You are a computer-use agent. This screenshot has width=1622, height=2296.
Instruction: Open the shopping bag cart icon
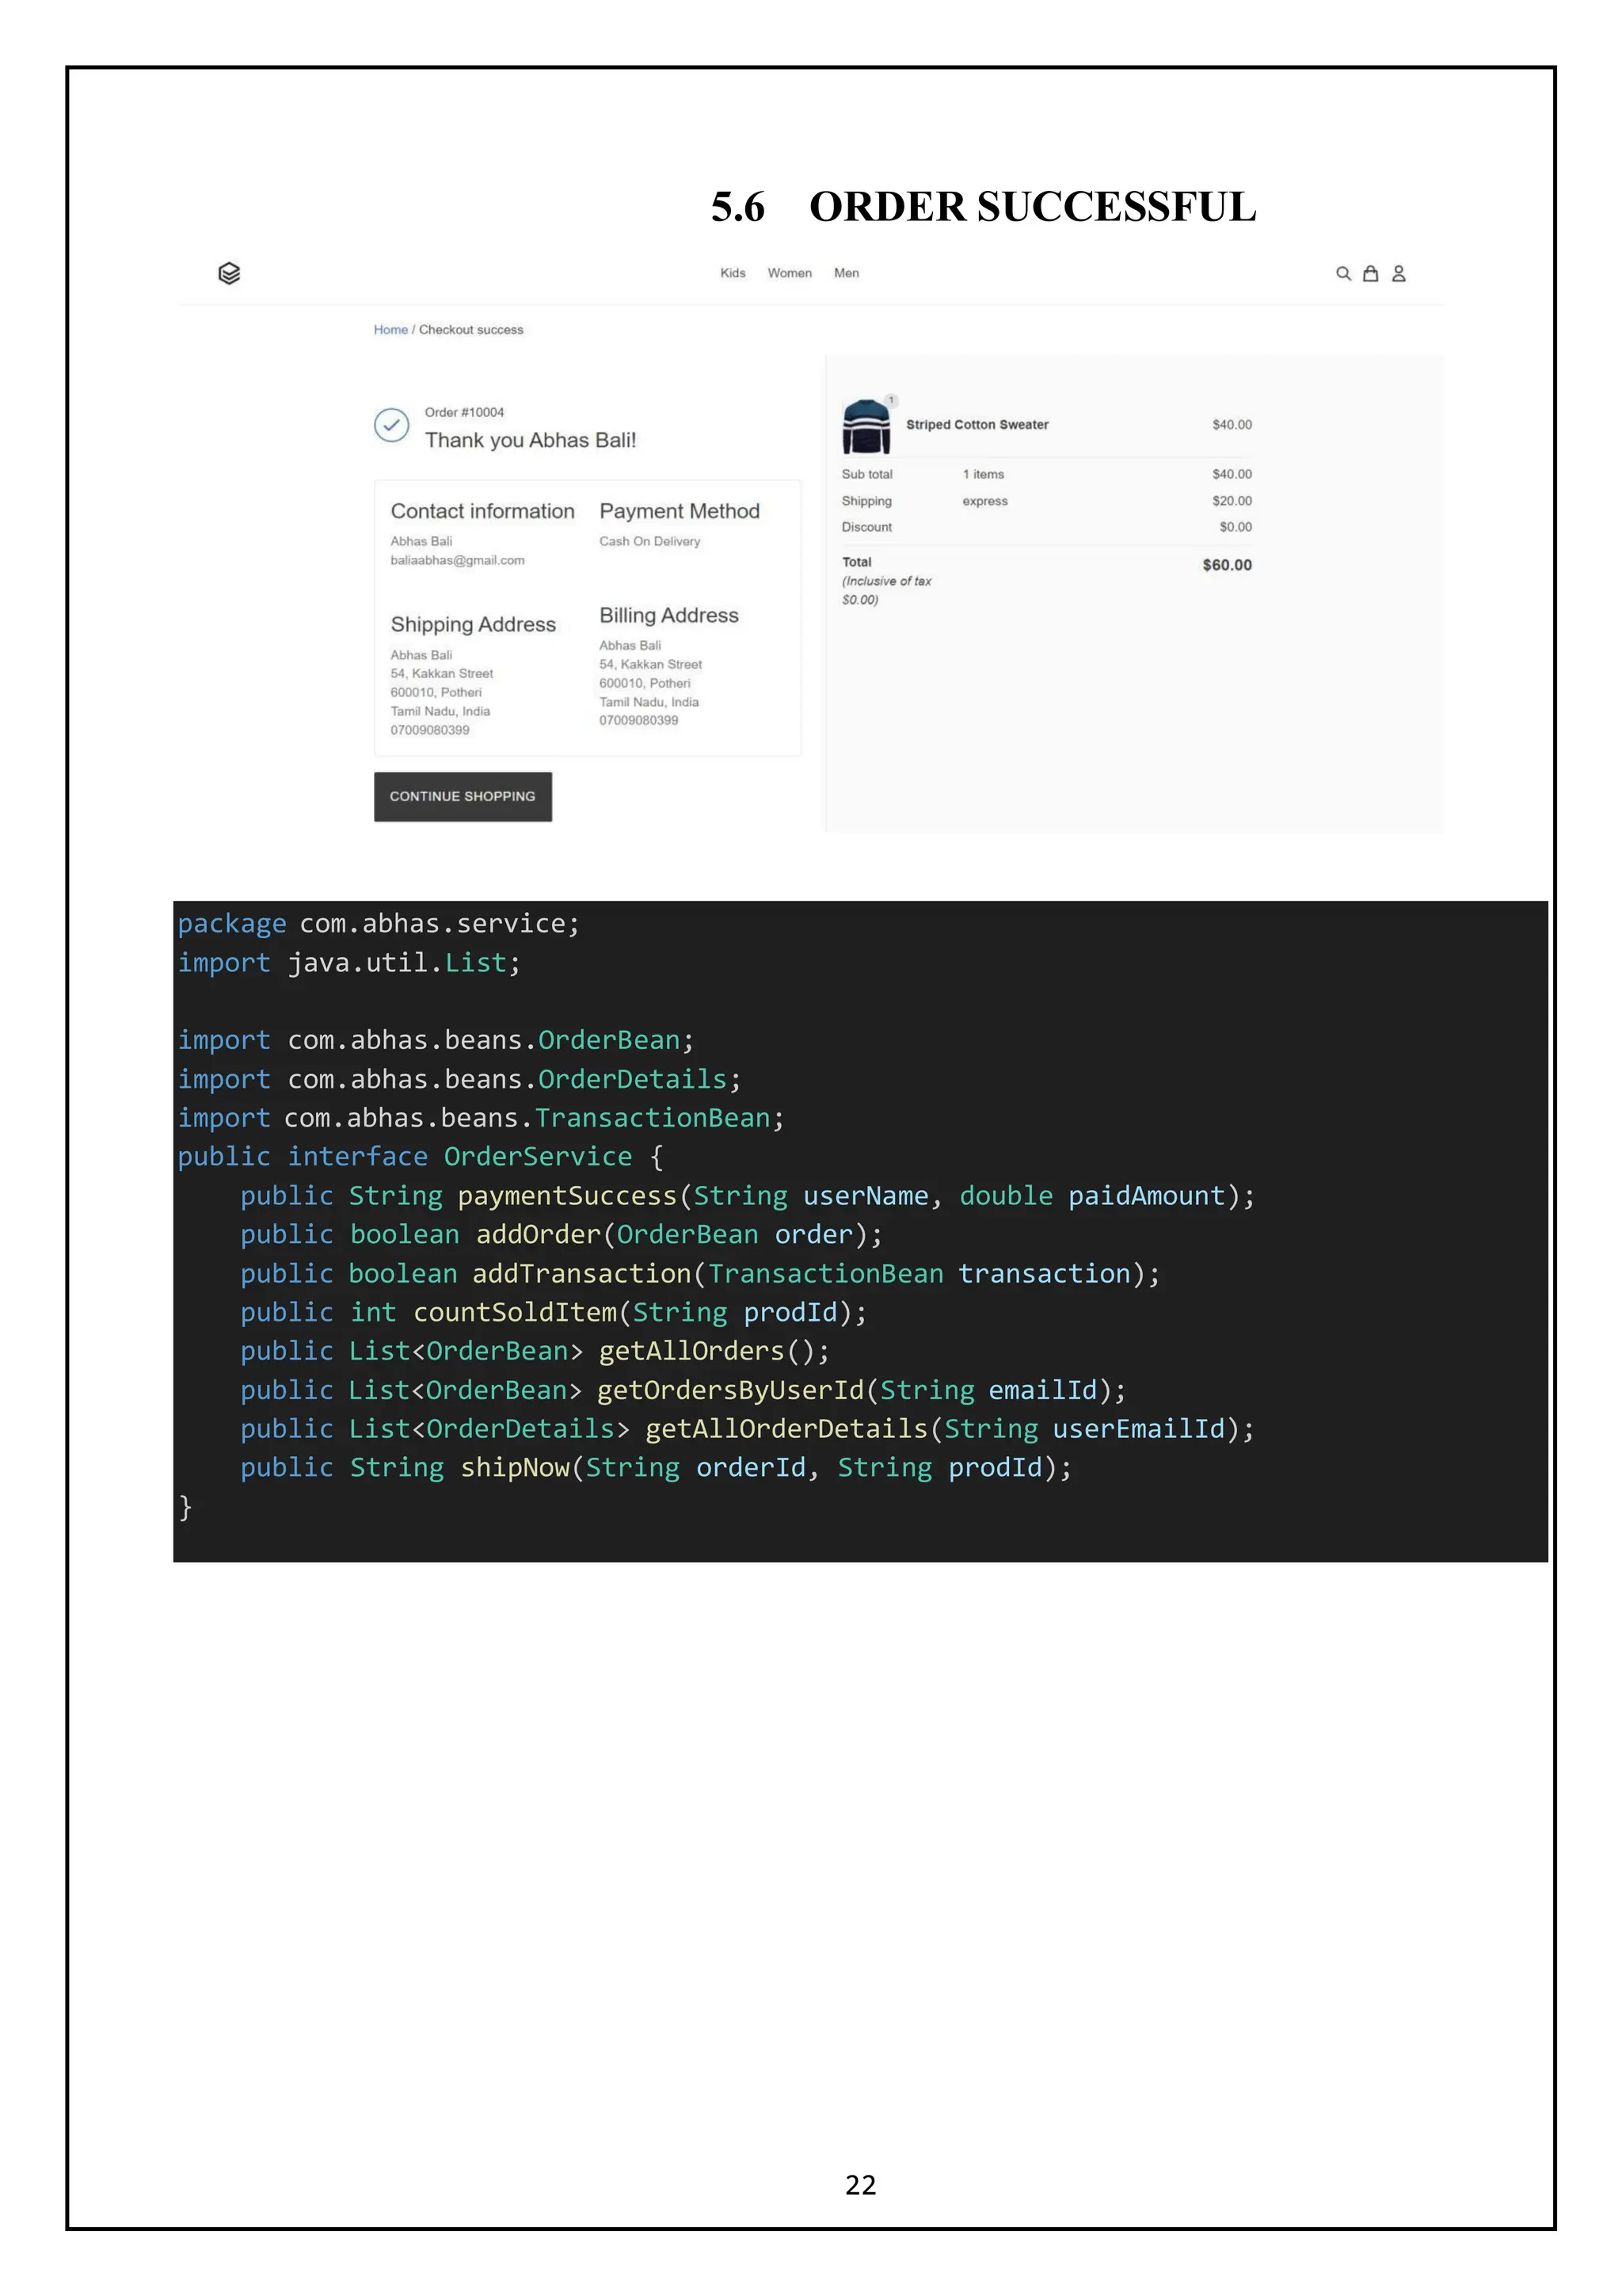coord(1370,273)
